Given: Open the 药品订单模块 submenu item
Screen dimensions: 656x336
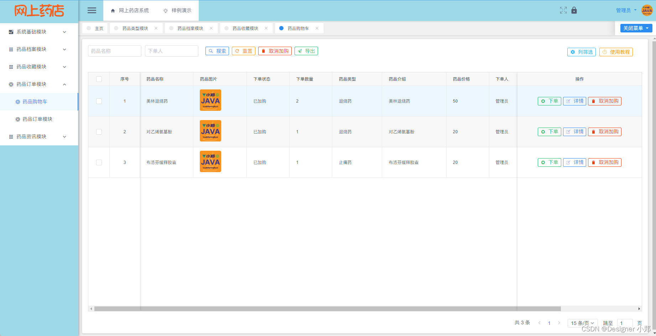Looking at the screenshot, I should 39,119.
